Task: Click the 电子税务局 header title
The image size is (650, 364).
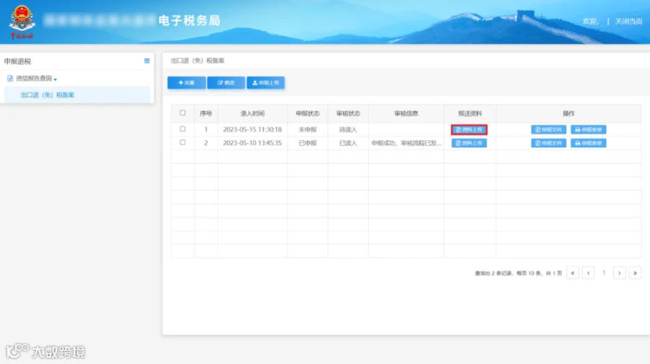Action: pos(189,20)
